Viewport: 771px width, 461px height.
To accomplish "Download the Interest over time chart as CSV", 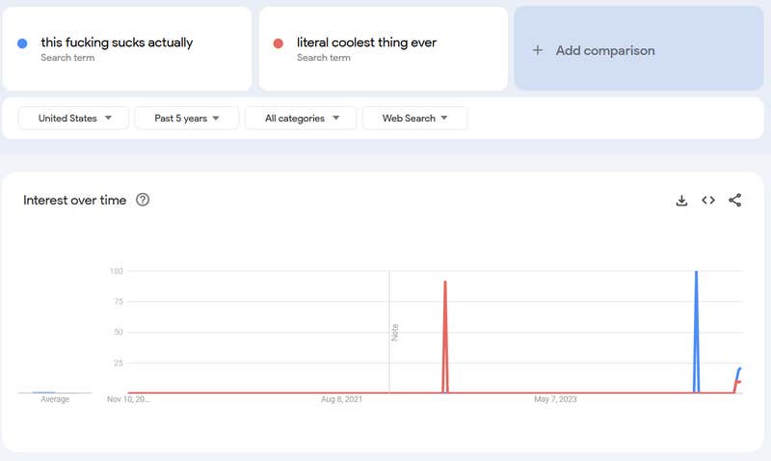I will point(681,201).
